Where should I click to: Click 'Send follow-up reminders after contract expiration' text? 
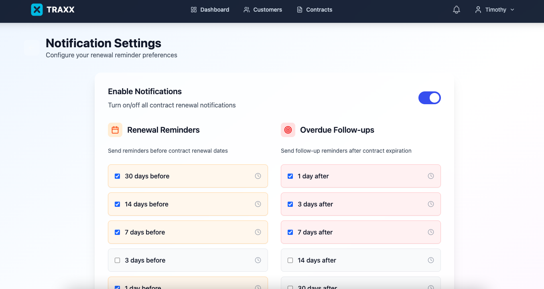coord(346,151)
